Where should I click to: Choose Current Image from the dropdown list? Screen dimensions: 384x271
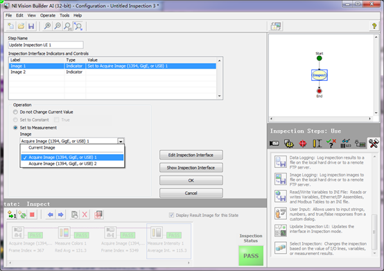(42, 147)
